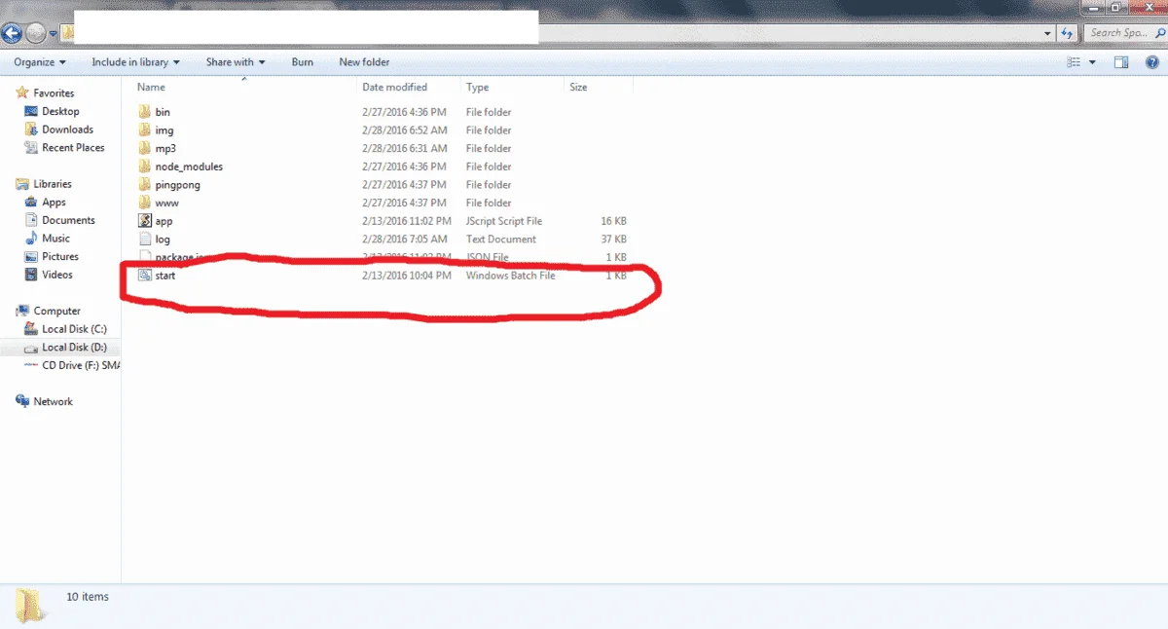Click the mp3 folder icon
The image size is (1168, 629).
pyautogui.click(x=144, y=149)
